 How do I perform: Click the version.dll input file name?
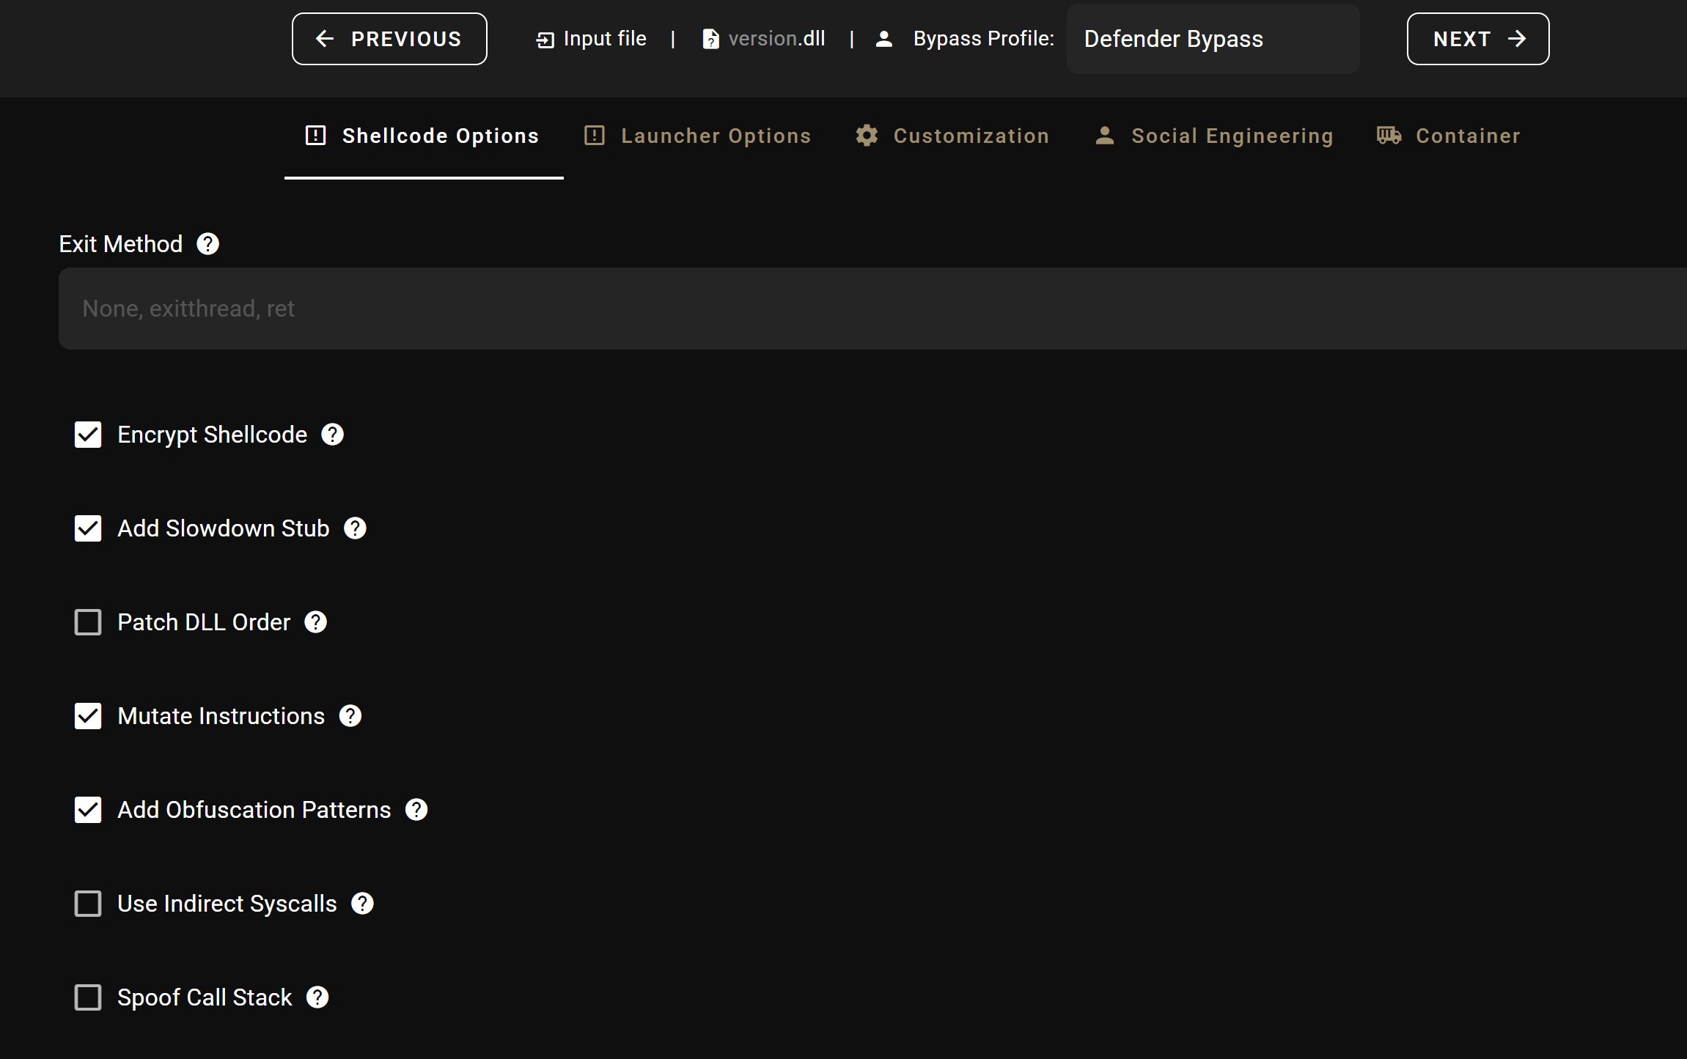(x=776, y=39)
